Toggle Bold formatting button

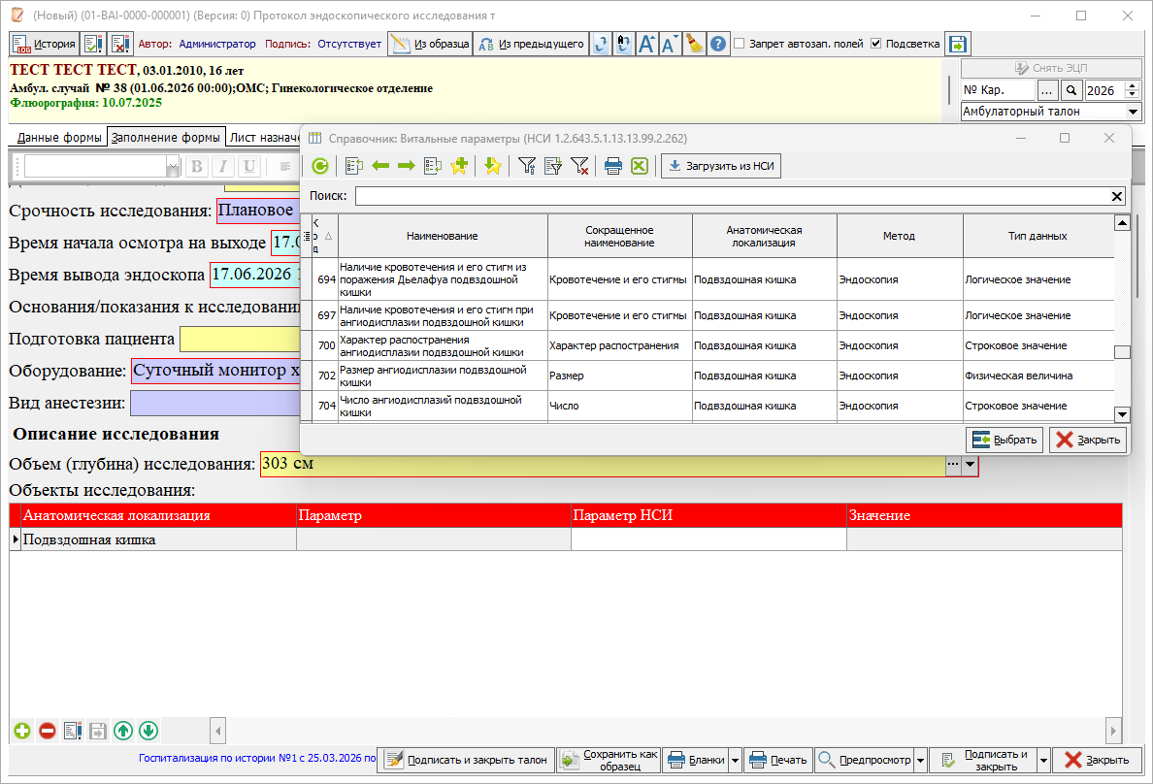pos(196,166)
